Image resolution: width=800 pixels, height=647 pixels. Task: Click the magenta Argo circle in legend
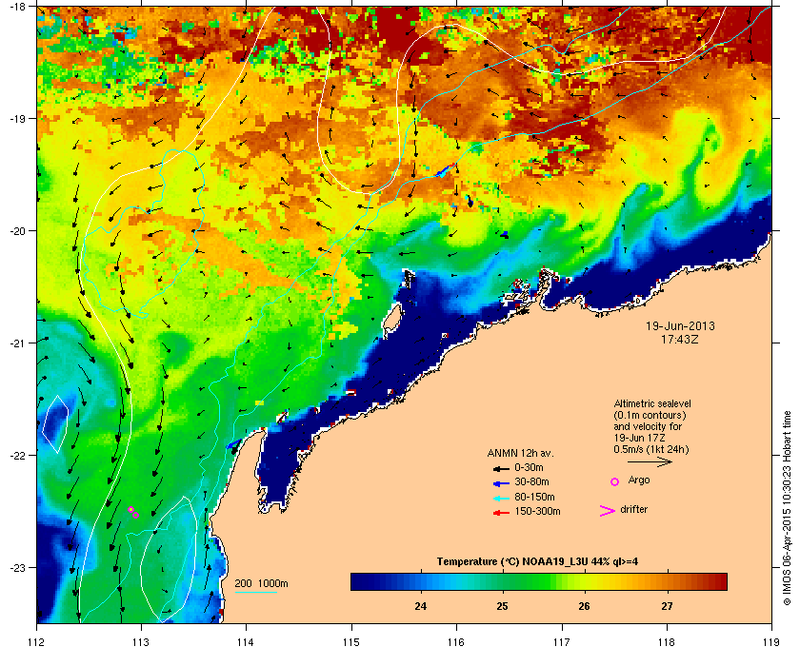pos(615,481)
